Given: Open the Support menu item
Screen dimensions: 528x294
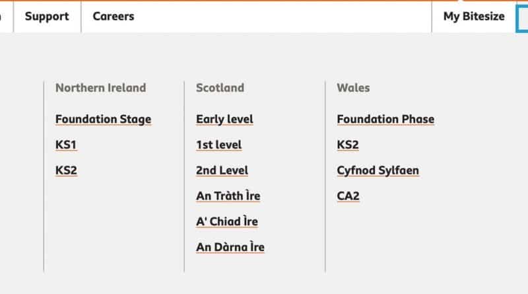Looking at the screenshot, I should pos(47,17).
